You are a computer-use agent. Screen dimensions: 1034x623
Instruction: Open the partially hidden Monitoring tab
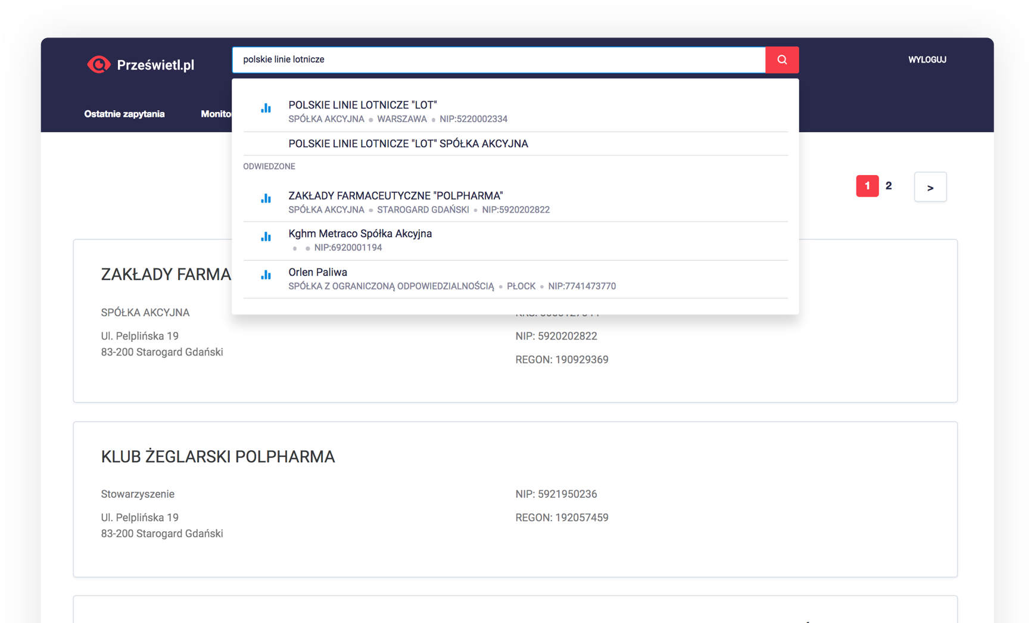tap(216, 114)
